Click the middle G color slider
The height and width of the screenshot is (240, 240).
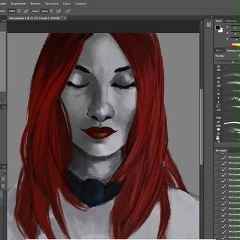235,33
